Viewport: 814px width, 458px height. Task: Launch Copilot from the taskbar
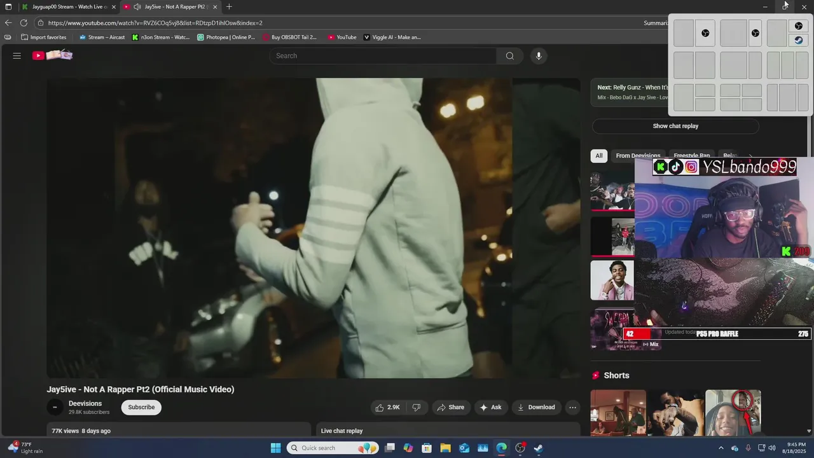pos(408,448)
